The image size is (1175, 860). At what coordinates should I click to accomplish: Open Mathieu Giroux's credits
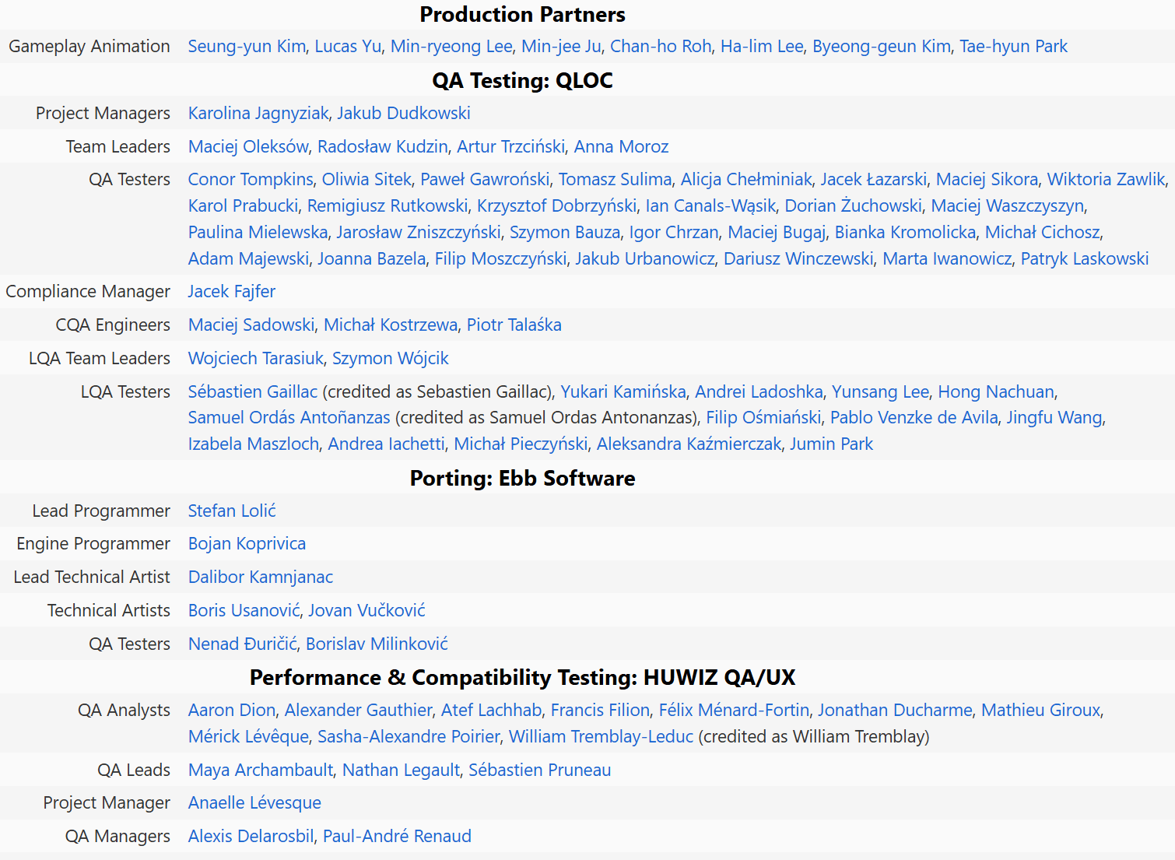[1041, 711]
